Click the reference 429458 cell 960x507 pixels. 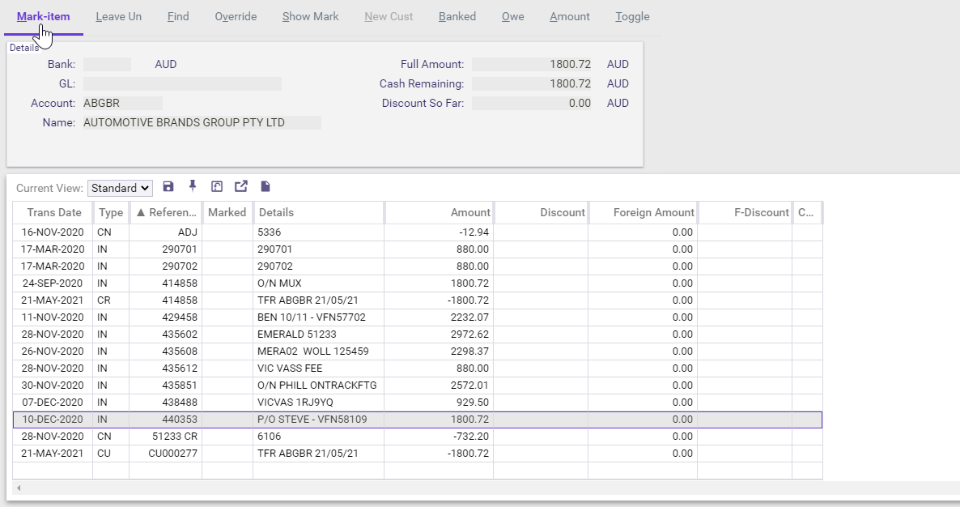[x=166, y=317]
